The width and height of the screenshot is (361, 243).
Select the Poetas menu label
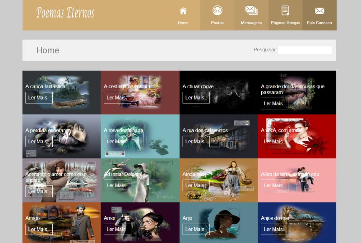click(217, 23)
